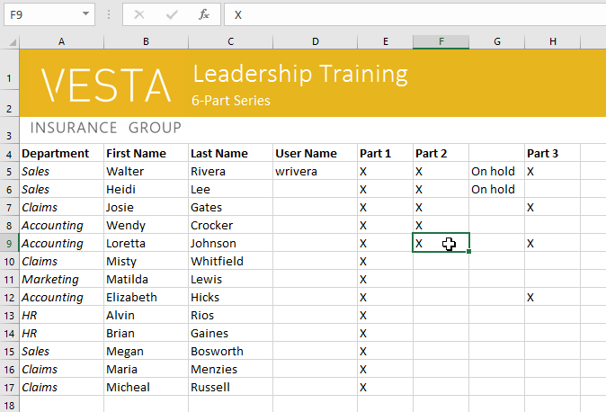Select the row 4 header
Viewport: 606px width, 412px height.
click(x=9, y=154)
